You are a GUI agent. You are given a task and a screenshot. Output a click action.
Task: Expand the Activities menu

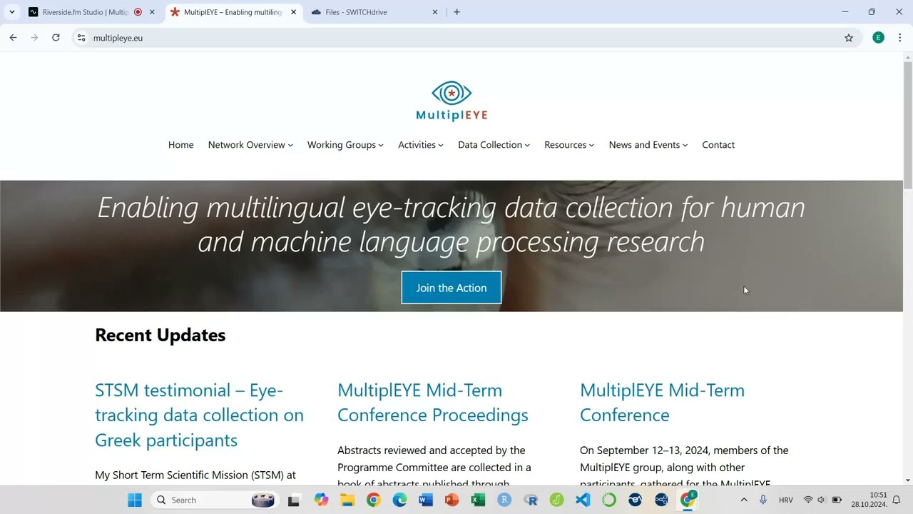(421, 145)
